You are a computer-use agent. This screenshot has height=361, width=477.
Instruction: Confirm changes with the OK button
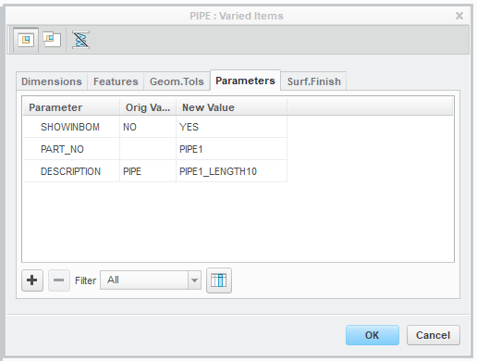(x=373, y=335)
